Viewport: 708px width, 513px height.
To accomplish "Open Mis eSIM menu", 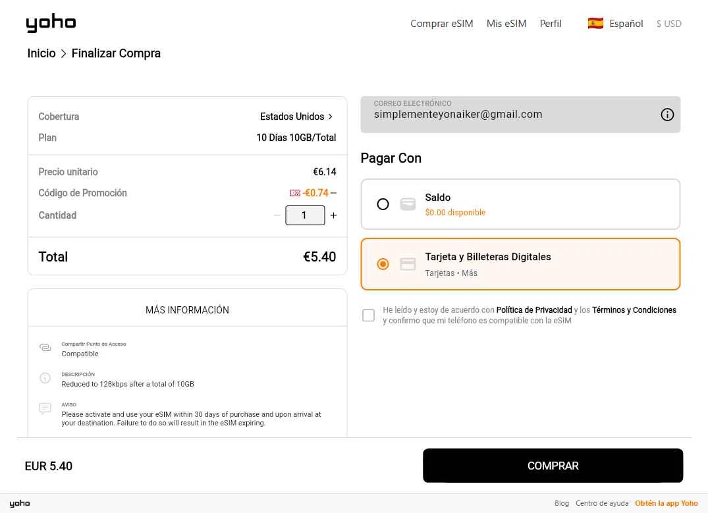I will (506, 24).
